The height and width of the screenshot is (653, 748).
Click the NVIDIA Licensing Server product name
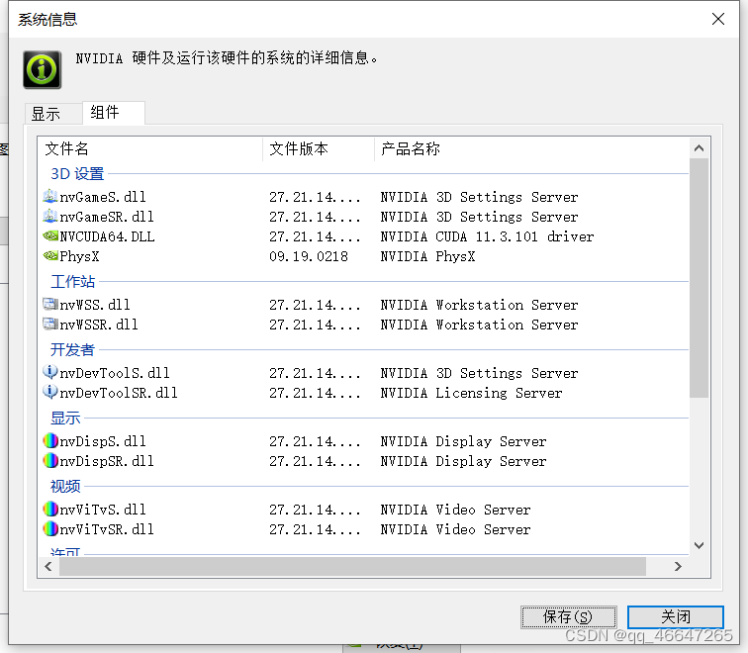coord(471,393)
